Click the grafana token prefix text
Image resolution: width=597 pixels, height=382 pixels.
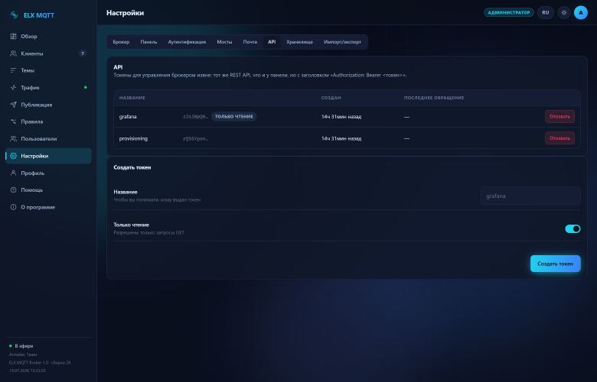point(195,116)
